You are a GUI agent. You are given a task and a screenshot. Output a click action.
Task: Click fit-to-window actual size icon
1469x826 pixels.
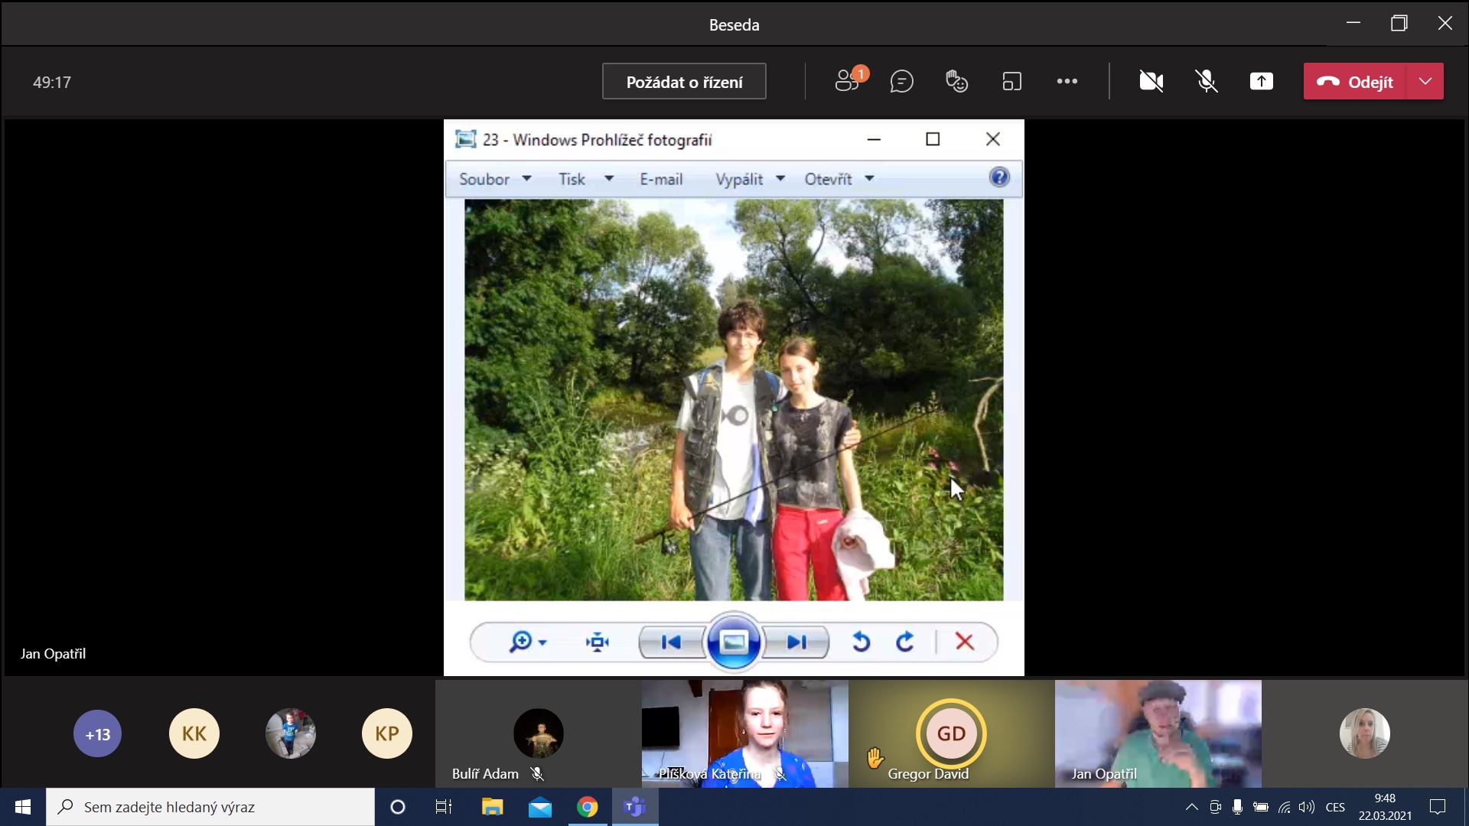tap(597, 642)
